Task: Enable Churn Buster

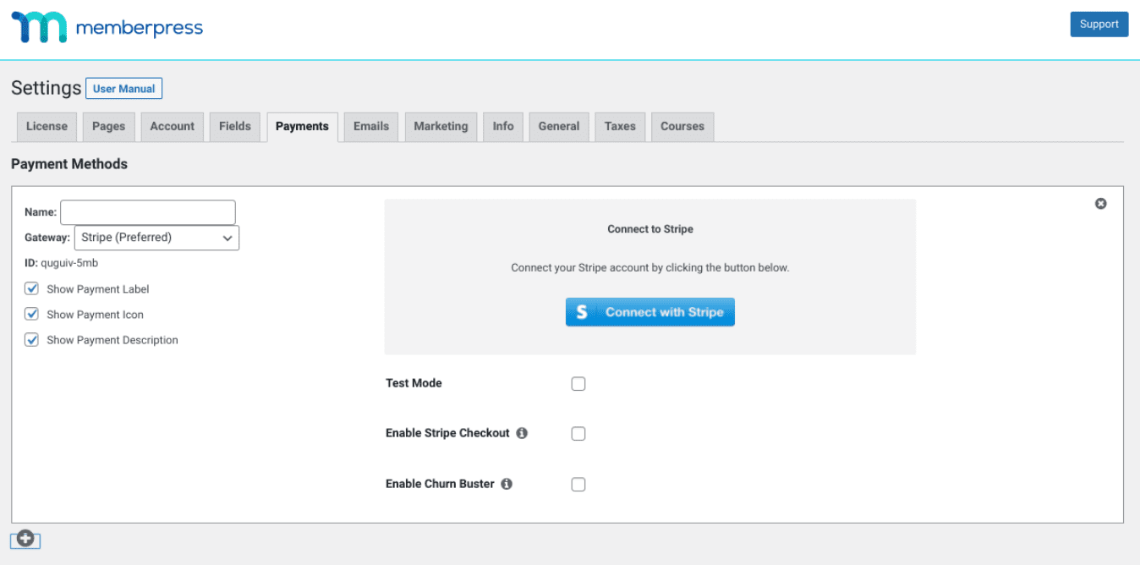Action: coord(578,484)
